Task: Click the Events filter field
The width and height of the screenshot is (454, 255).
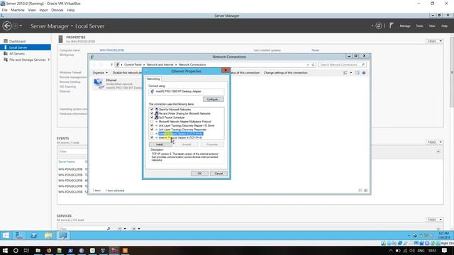Action: pyautogui.click(x=72, y=152)
